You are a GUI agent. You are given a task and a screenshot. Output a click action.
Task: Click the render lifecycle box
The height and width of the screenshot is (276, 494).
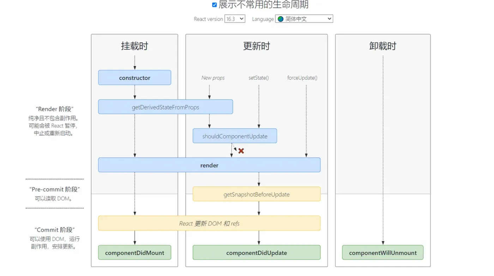coord(209,165)
